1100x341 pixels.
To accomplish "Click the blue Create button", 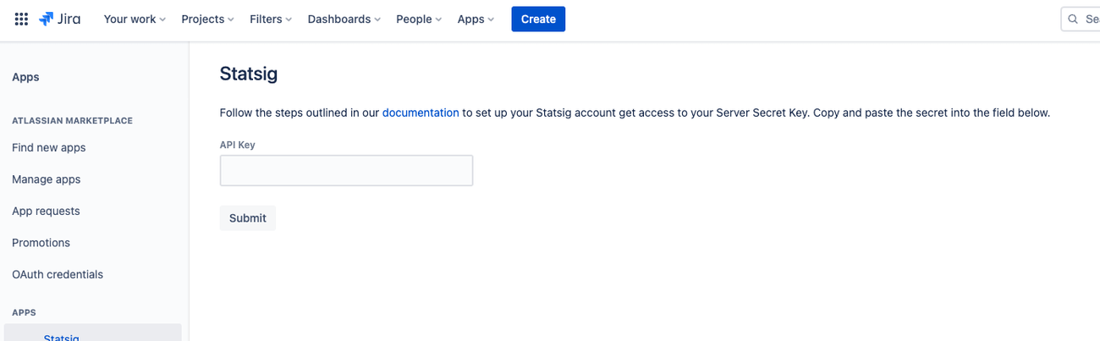I will [x=538, y=19].
